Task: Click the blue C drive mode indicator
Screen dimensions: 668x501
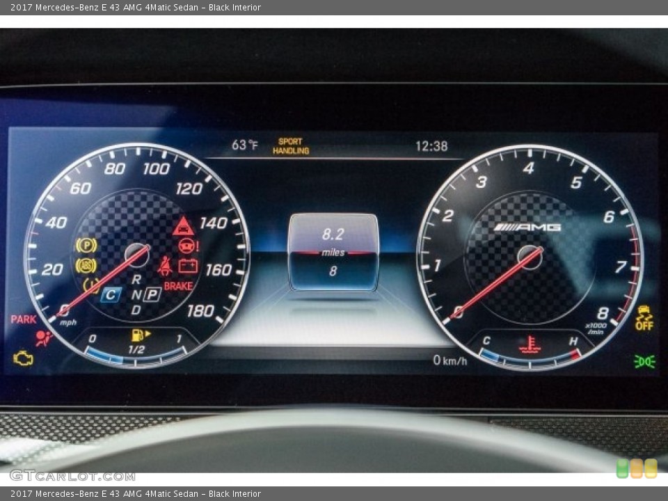Action: pos(111,294)
